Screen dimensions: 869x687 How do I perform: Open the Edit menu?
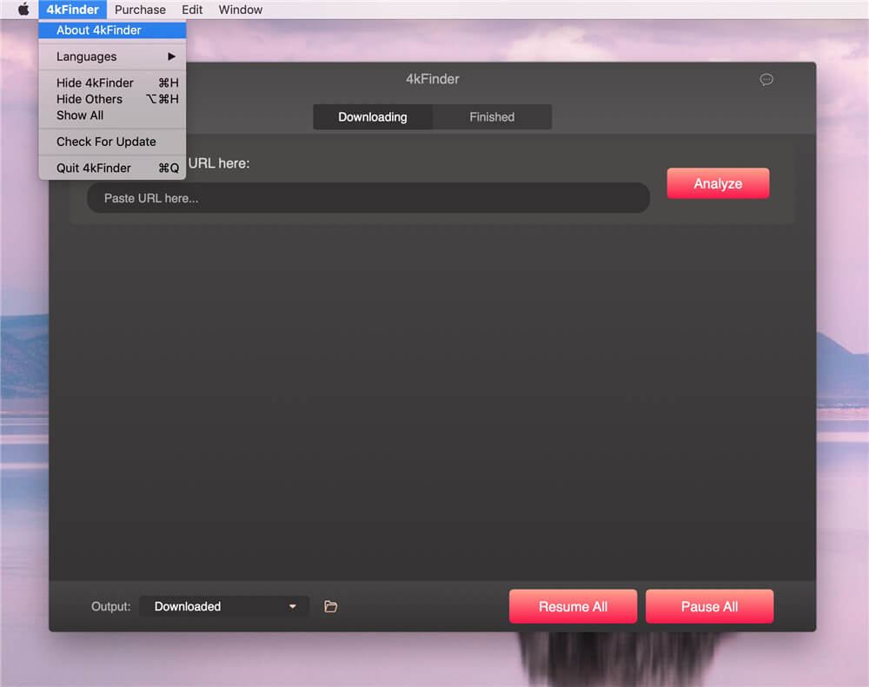pos(191,10)
